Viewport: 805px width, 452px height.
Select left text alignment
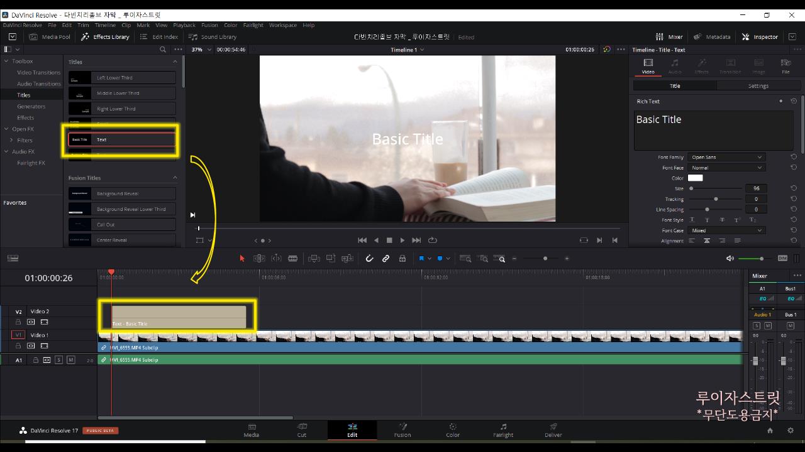(x=692, y=241)
